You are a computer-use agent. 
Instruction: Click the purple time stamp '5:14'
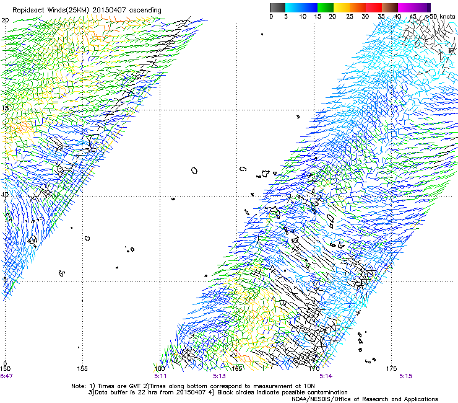point(326,376)
